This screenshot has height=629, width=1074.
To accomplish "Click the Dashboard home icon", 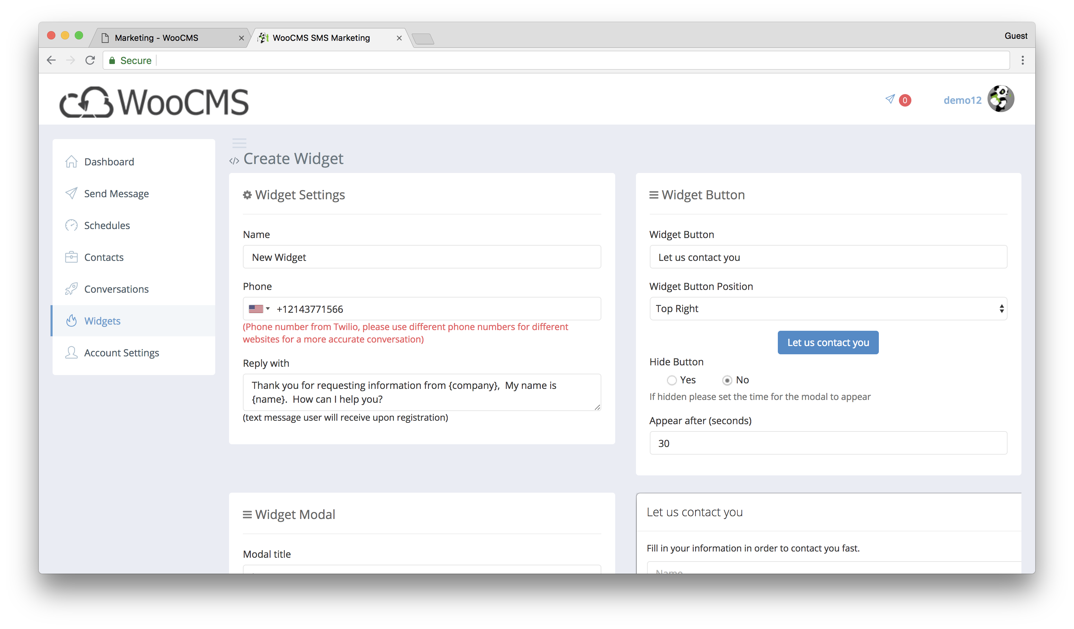I will click(71, 162).
